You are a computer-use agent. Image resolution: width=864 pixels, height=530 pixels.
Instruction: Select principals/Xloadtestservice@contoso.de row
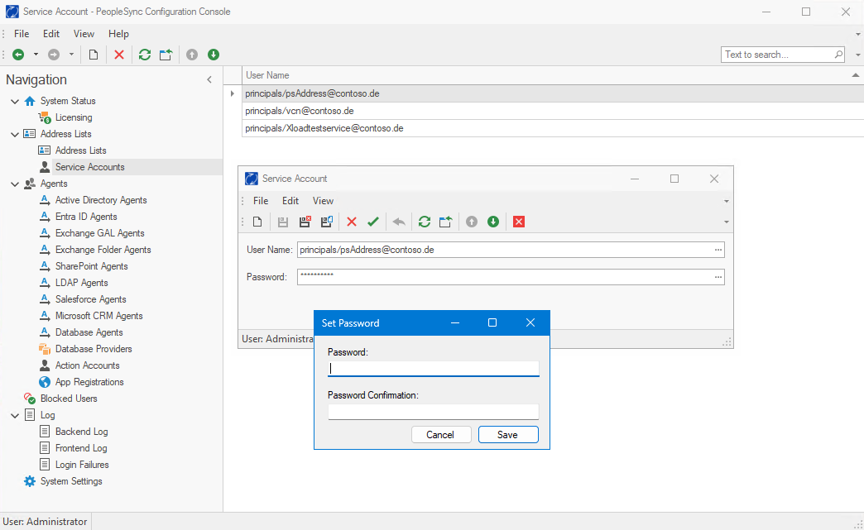(553, 128)
